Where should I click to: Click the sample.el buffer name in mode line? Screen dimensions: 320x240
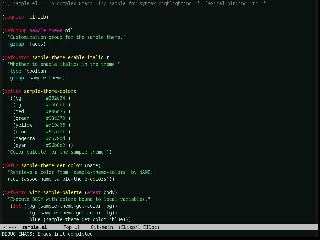pyautogui.click(x=34, y=227)
